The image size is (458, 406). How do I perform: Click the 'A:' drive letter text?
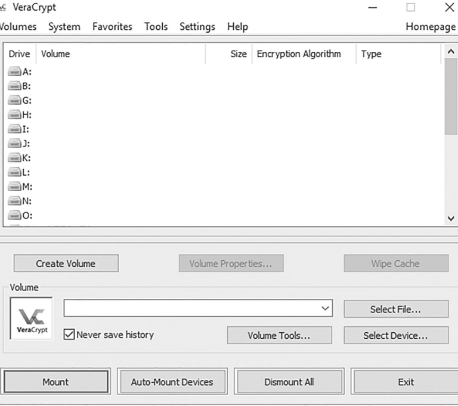pyautogui.click(x=27, y=71)
